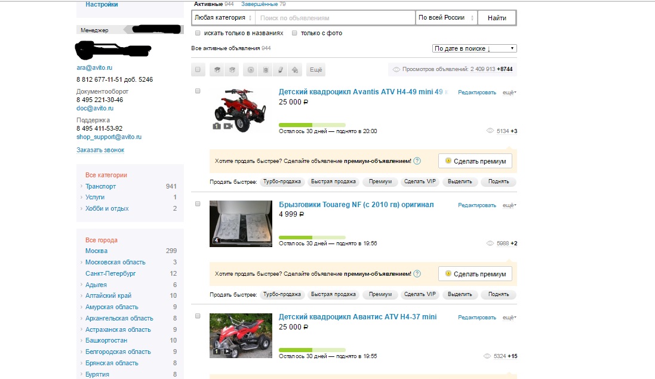
Task: Click Поднять under the Touareg listing
Action: [499, 294]
